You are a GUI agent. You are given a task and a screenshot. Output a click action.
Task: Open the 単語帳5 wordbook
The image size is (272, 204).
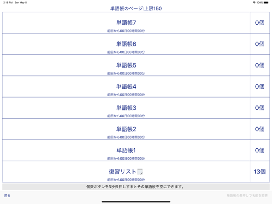tap(126, 65)
